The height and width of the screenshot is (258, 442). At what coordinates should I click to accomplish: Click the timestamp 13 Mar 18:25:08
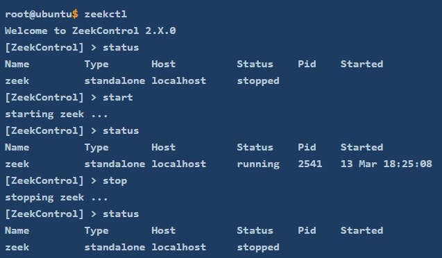386,164
